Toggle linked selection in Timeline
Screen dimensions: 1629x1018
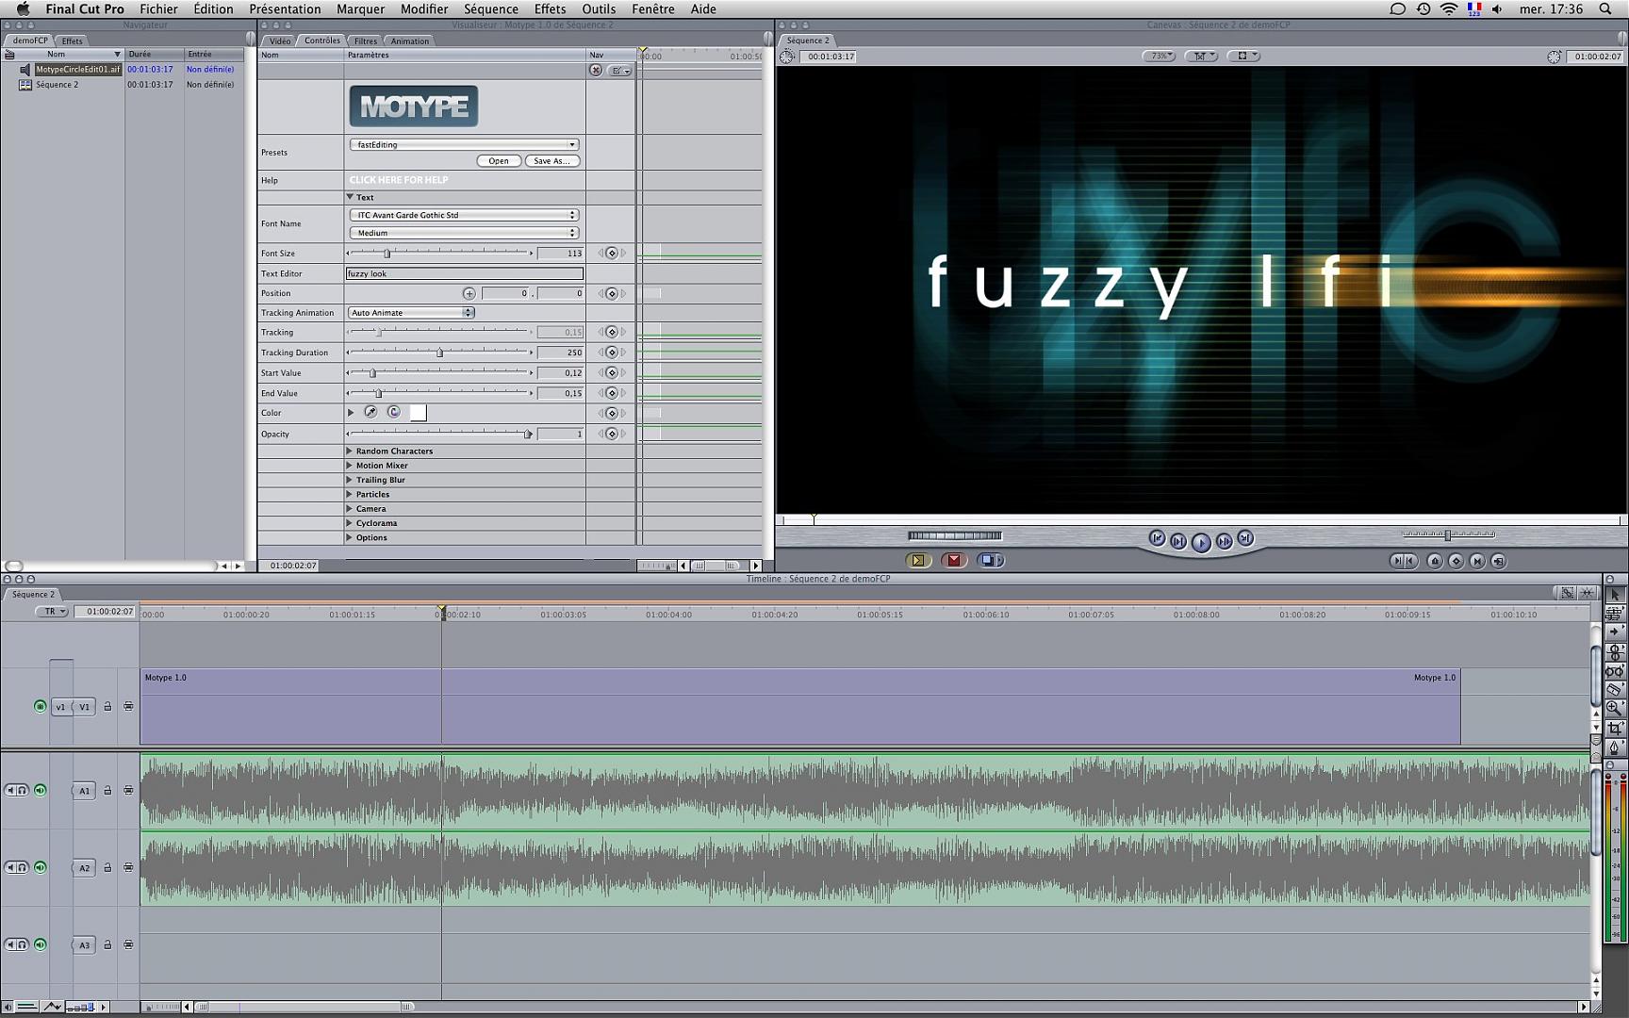pyautogui.click(x=1567, y=593)
